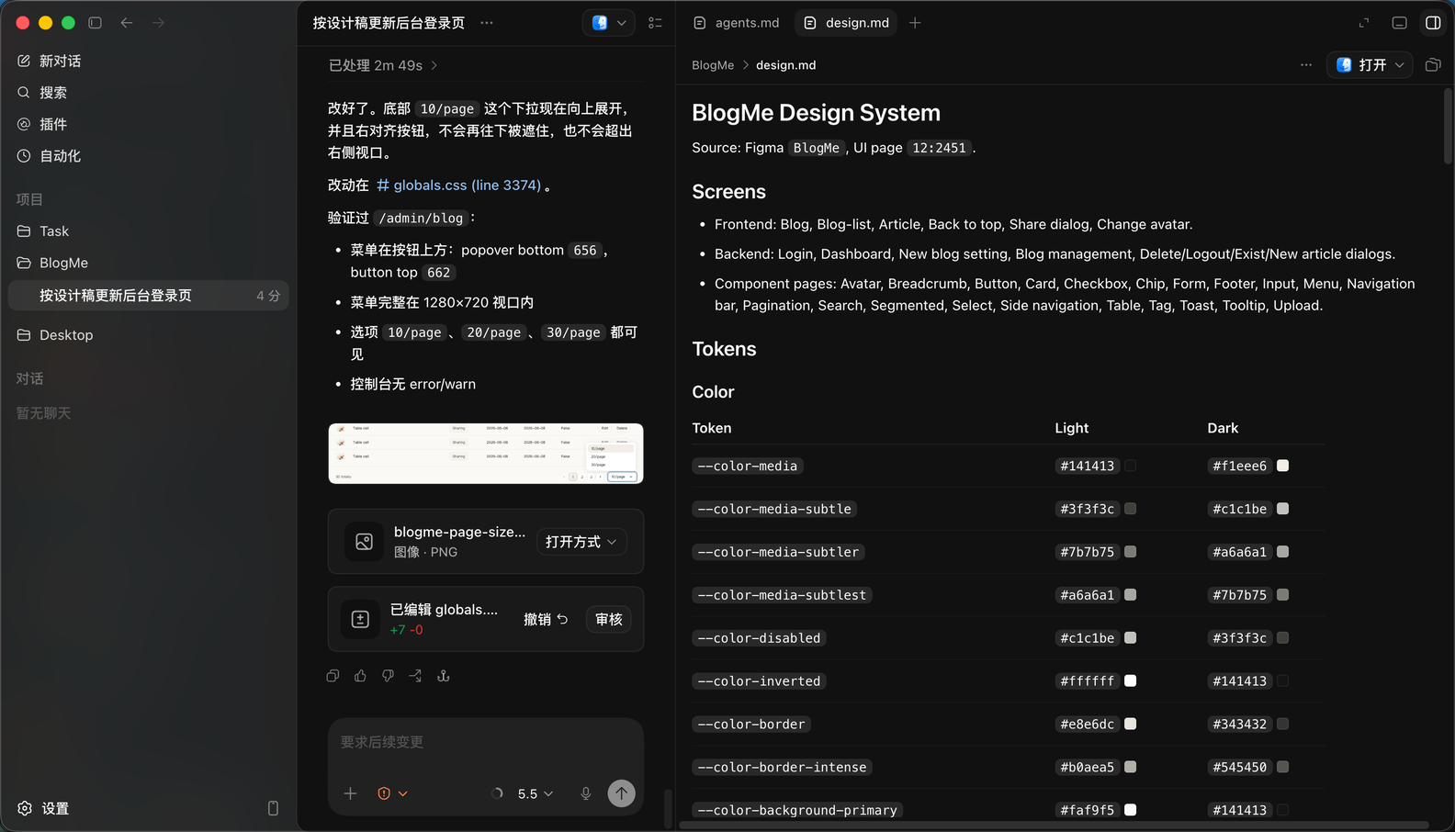Screen dimensions: 1455x832
Task: Click 撤销 to undo the globals.css edit
Action: (546, 620)
